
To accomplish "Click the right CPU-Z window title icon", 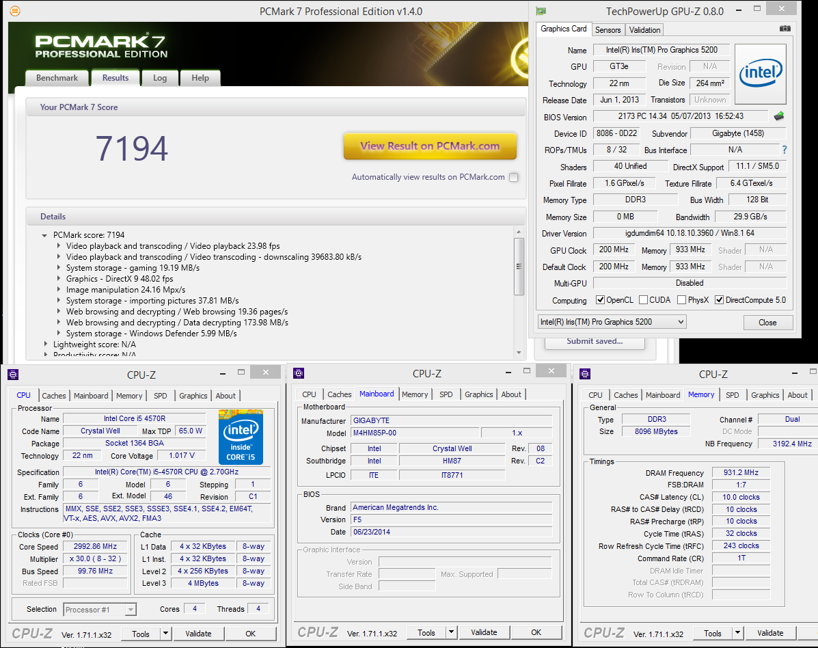I will coord(586,374).
